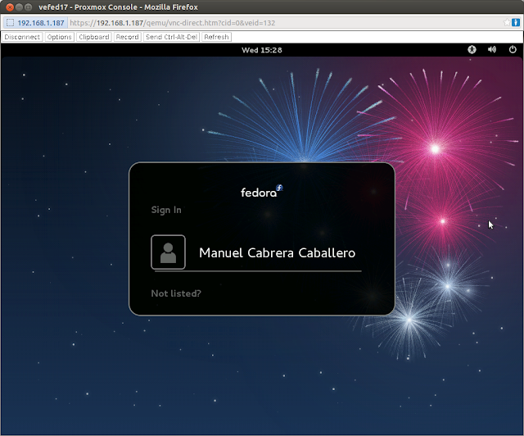
Task: Open the Options button in console toolbar
Action: [x=59, y=37]
